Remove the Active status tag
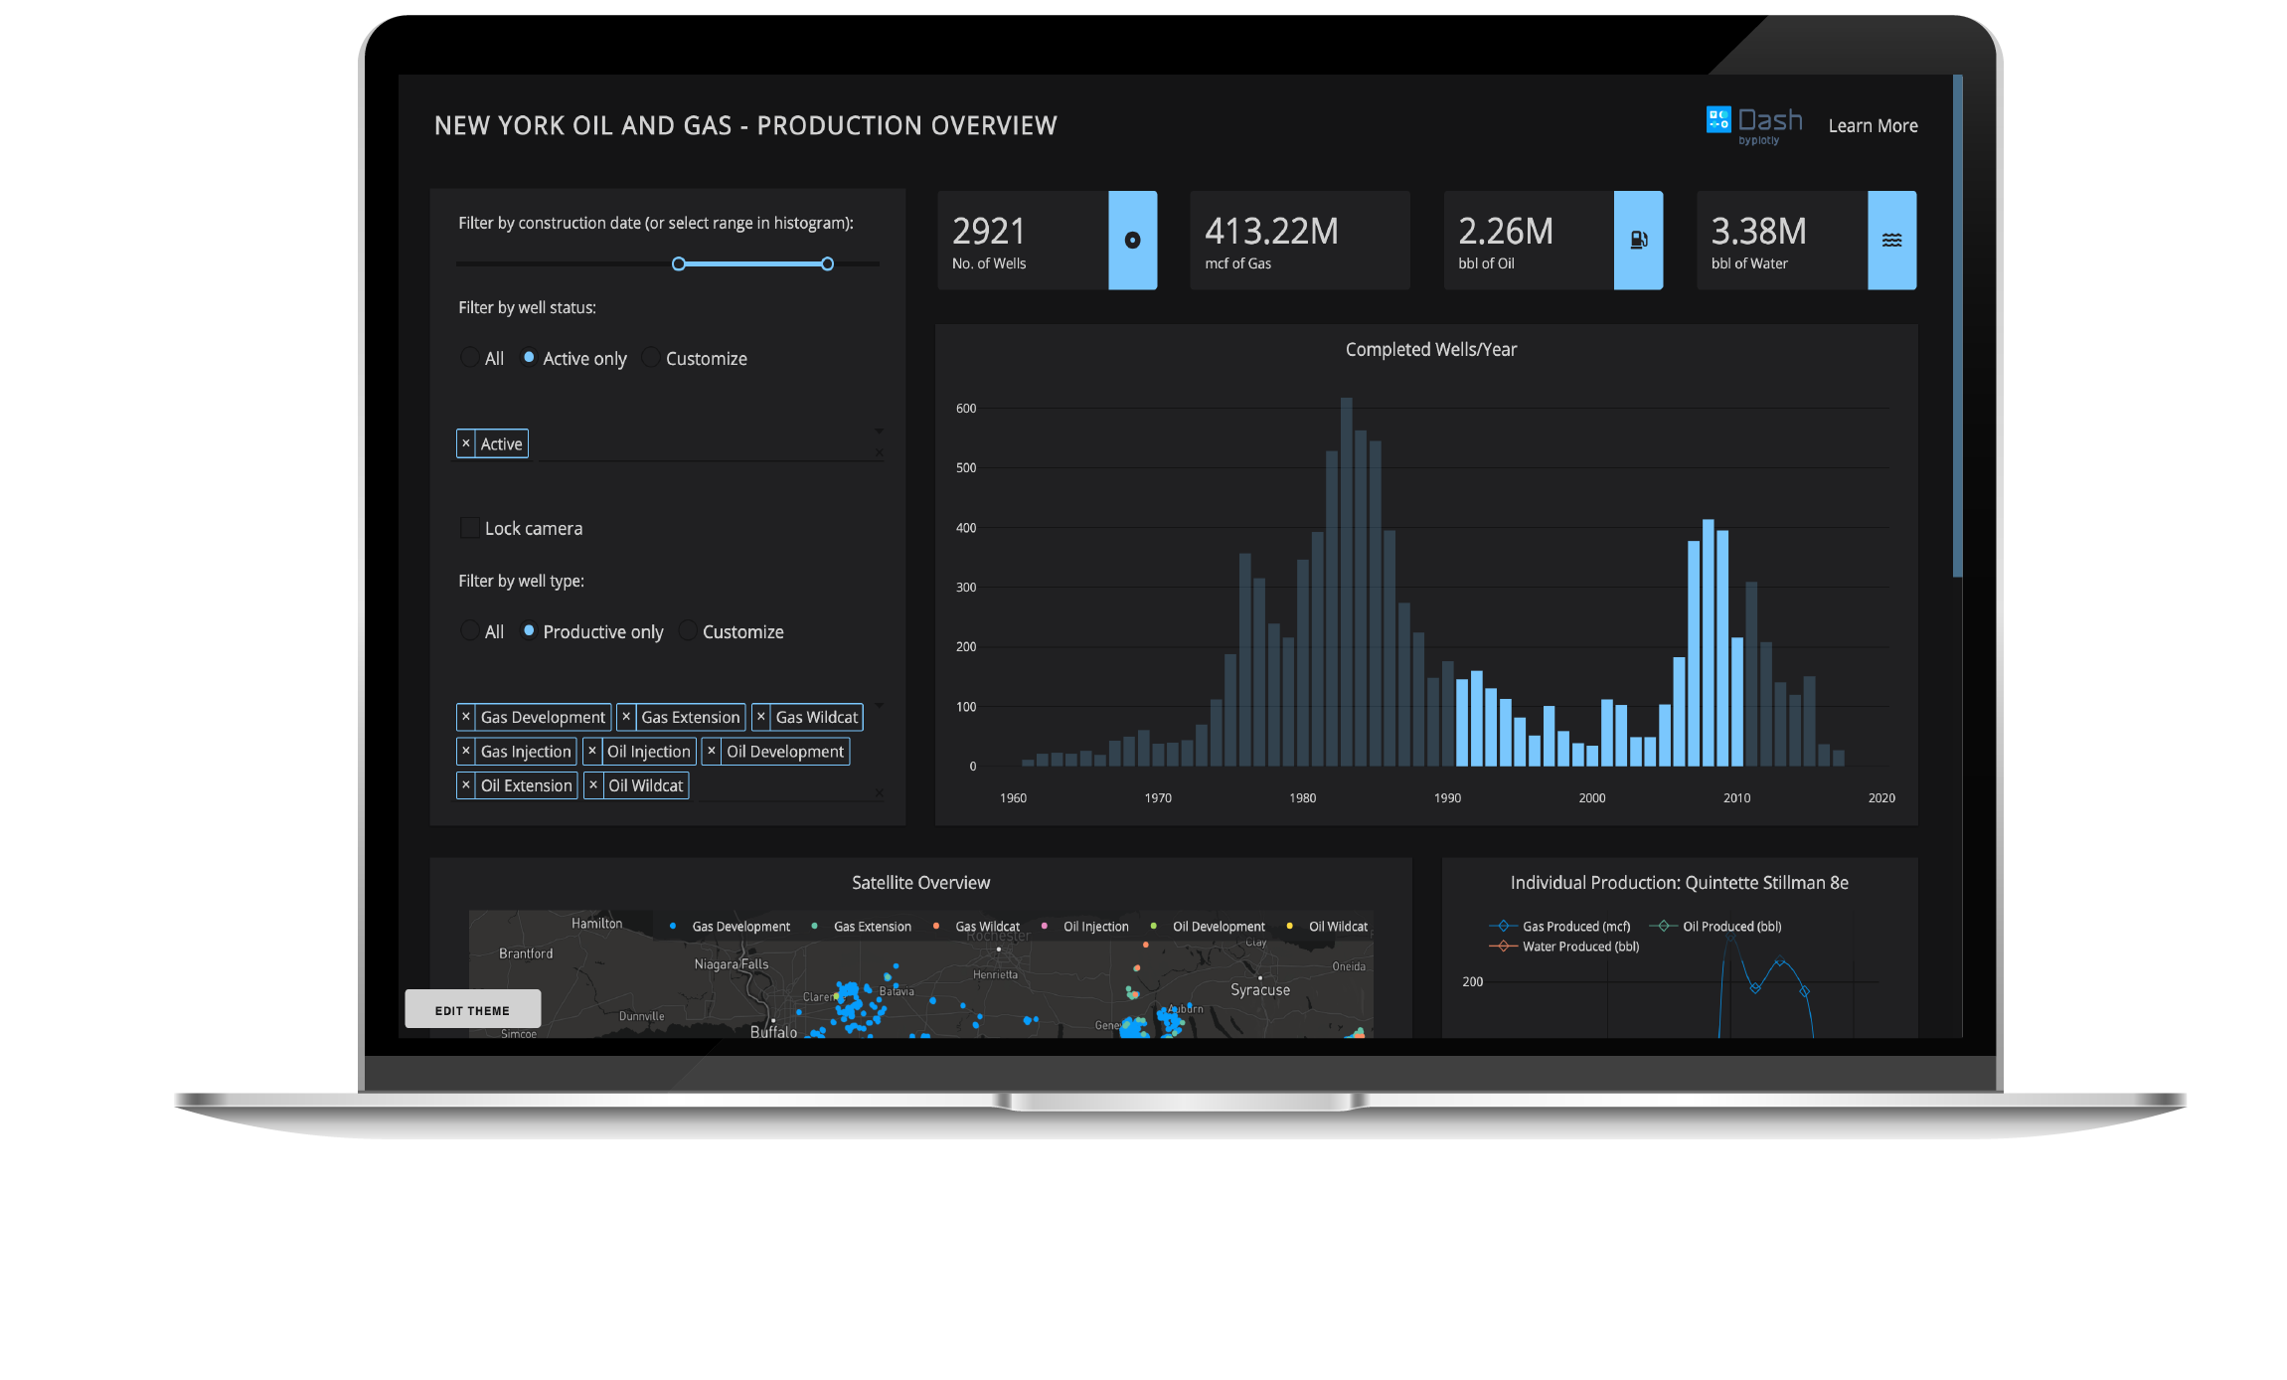Screen dimensions: 2287x1380 [x=466, y=443]
